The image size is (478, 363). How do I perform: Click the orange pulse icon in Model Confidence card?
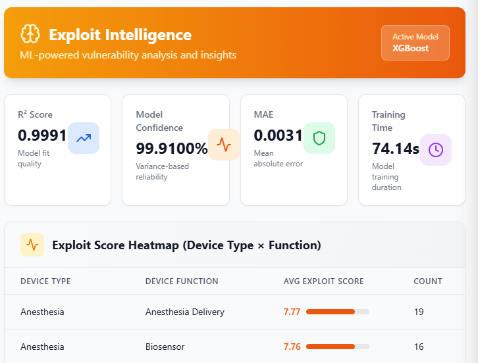(x=224, y=145)
